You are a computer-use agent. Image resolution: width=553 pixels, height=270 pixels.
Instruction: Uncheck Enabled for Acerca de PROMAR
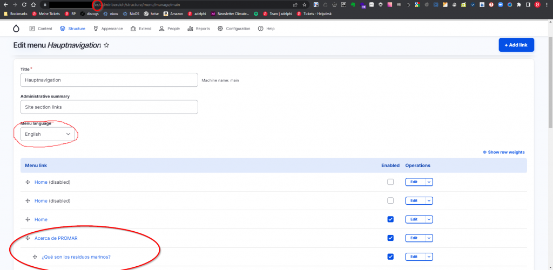tap(390, 238)
